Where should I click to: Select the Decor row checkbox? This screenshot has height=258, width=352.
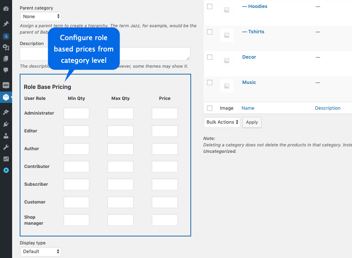pyautogui.click(x=210, y=57)
